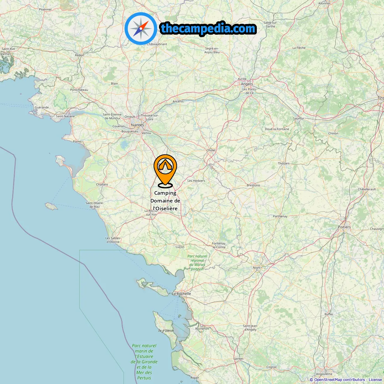Click the Parc naturel régional du Marais poitevin label
The height and width of the screenshot is (384, 384).
197,262
